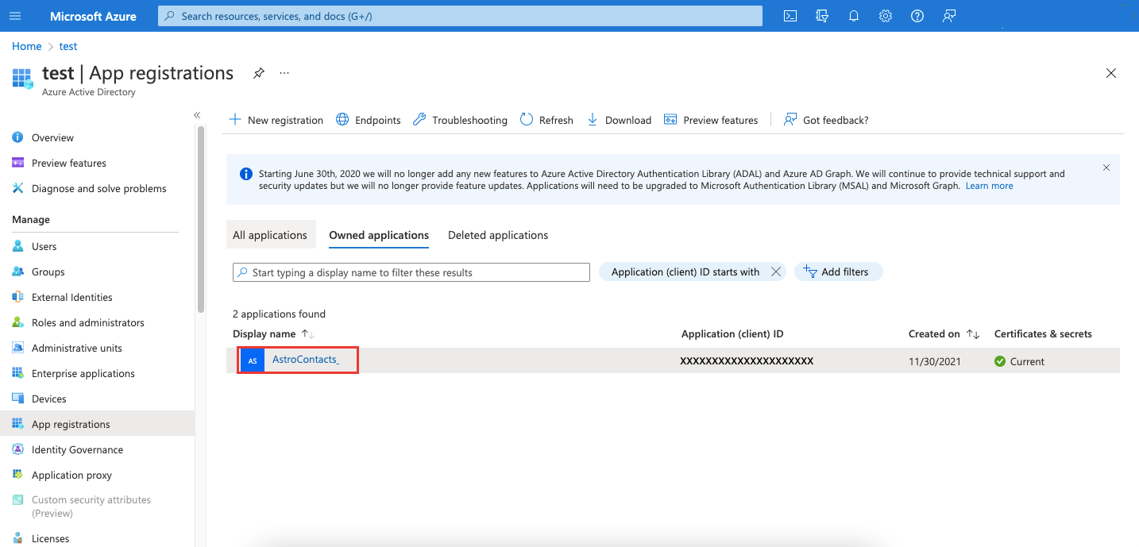Click the green Current status checkmark
This screenshot has width=1139, height=547.
coord(1000,361)
